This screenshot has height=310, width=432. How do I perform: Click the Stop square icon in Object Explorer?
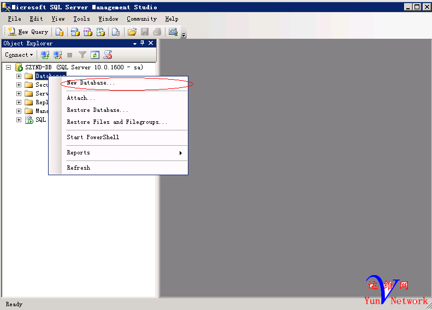[x=70, y=55]
